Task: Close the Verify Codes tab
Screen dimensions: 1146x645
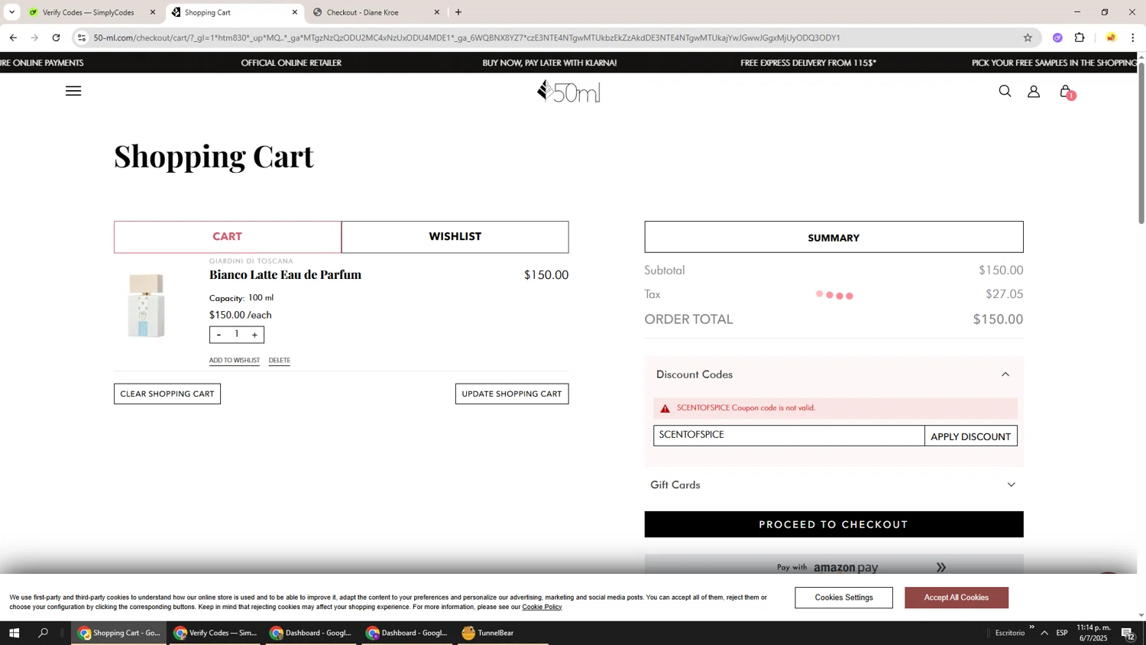Action: 152,12
